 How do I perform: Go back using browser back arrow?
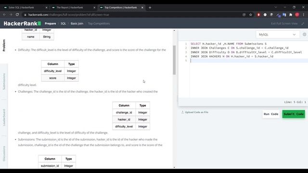pyautogui.click(x=4, y=15)
